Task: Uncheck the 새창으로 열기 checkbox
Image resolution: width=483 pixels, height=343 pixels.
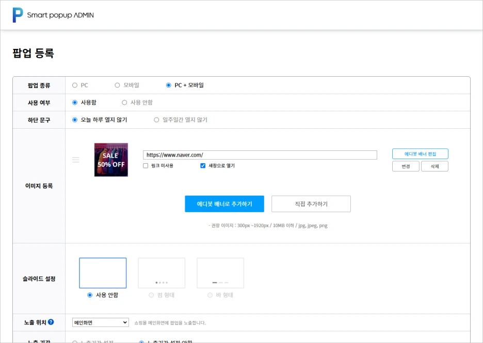Action: (203, 166)
